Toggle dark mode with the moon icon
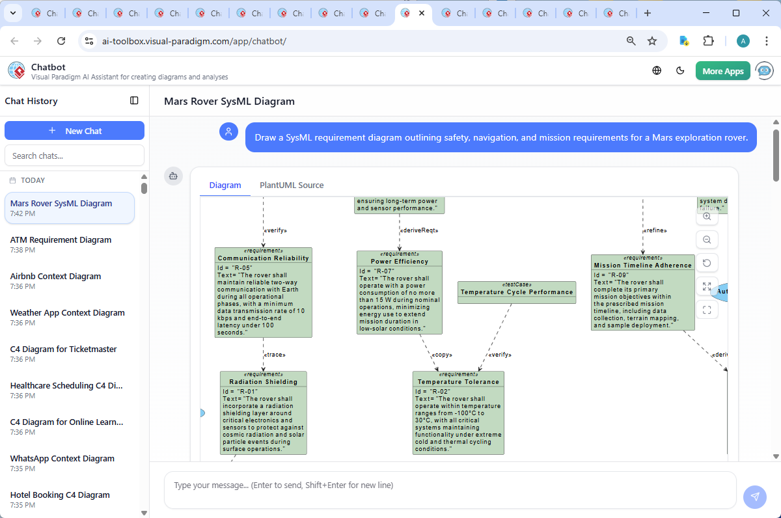The image size is (781, 518). click(x=680, y=70)
